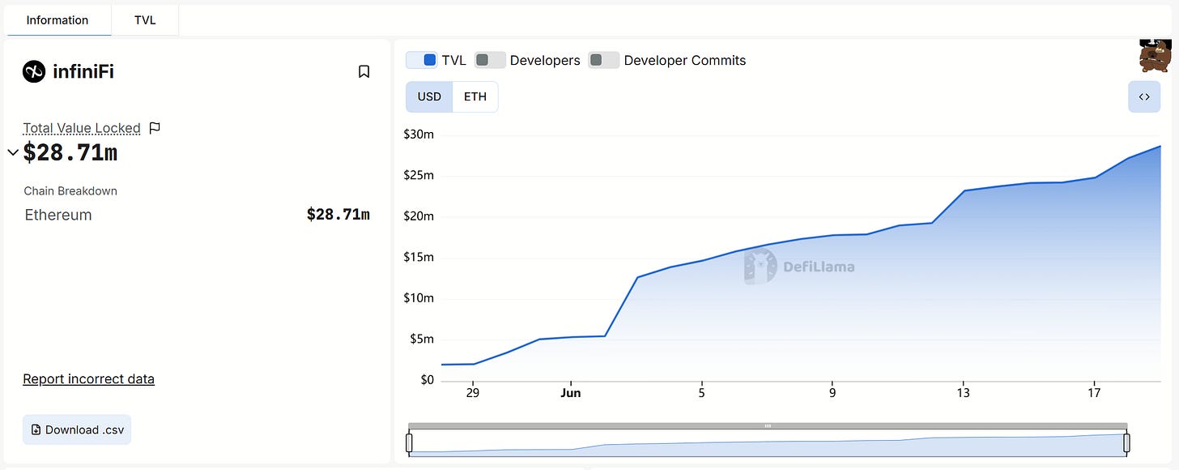This screenshot has height=470, width=1179.
Task: Click the Chain Breakdown heading
Action: [x=70, y=191]
